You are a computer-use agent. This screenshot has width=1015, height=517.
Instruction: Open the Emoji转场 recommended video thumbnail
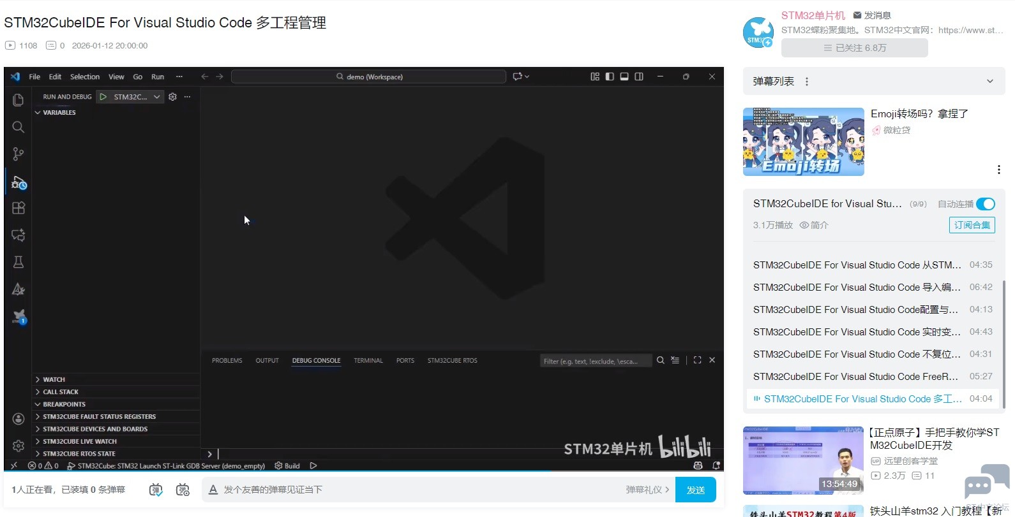tap(803, 142)
